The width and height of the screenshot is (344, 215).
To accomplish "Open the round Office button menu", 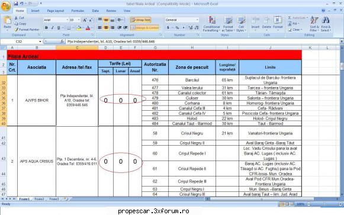I will pyautogui.click(x=6, y=6).
